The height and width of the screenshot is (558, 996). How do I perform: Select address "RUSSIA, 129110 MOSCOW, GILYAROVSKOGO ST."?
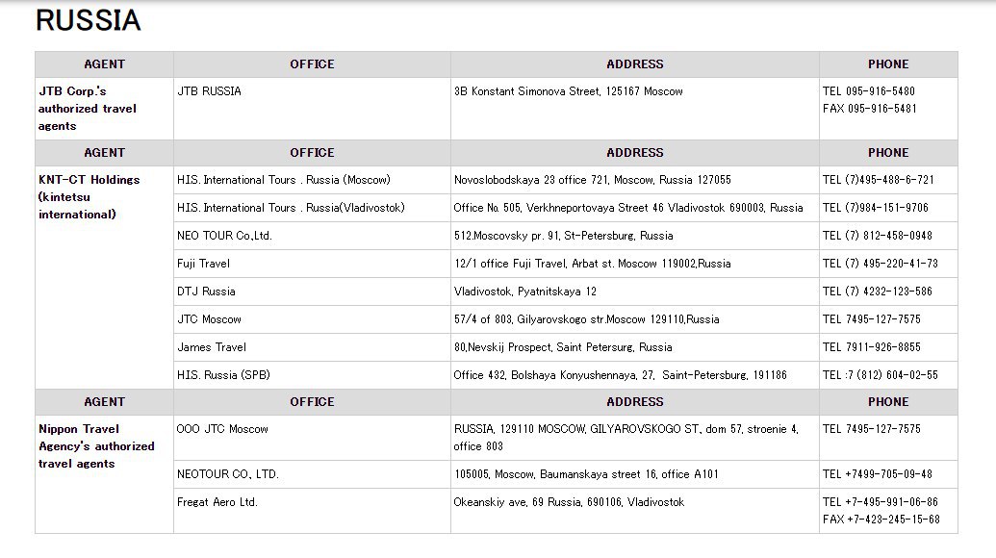pos(576,430)
